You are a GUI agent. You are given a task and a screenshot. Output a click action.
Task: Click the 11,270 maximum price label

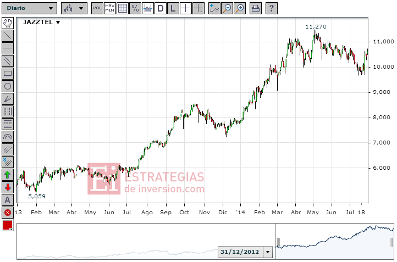coord(316,27)
